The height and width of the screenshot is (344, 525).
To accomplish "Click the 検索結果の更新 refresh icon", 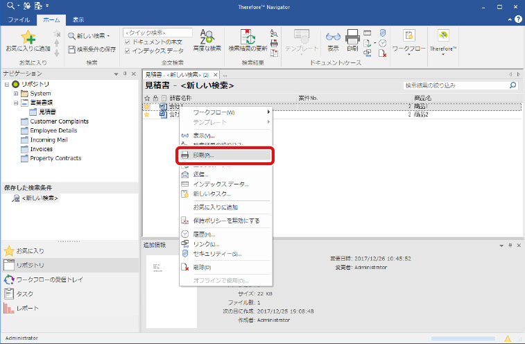I will click(248, 37).
